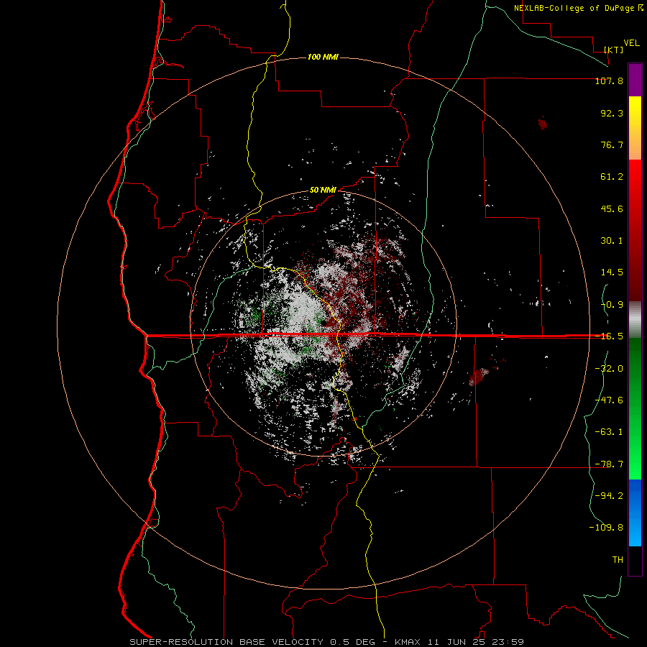Pick the gray near-zero segment of the color bar
Image resolution: width=647 pixels, height=647 pixels.
point(635,319)
